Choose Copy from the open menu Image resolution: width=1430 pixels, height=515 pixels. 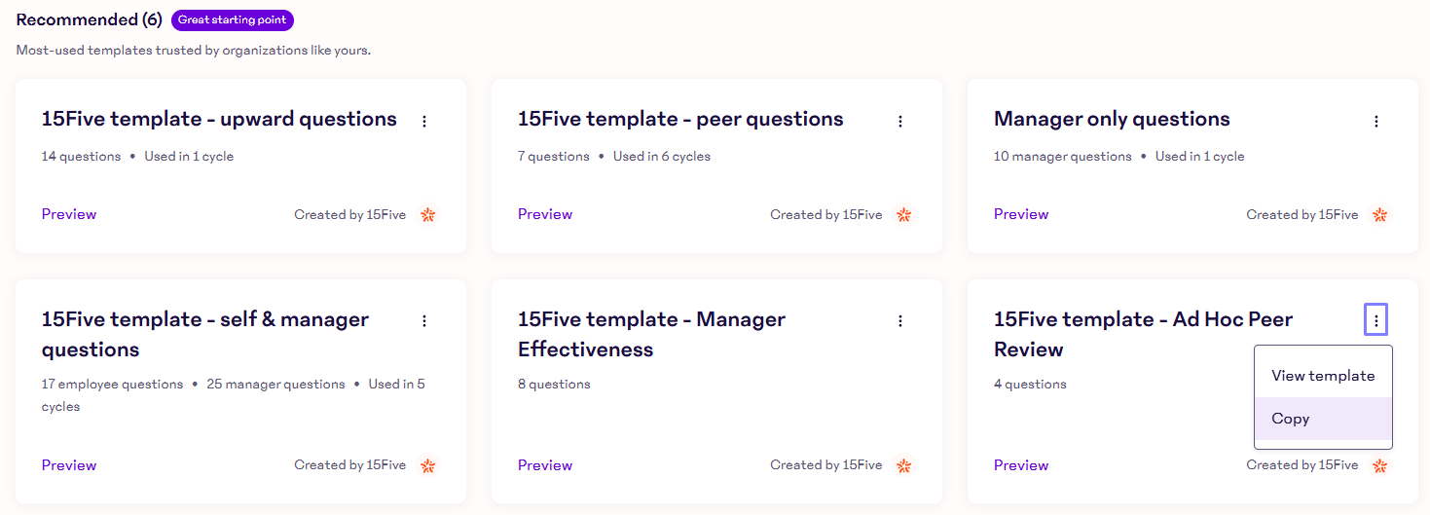tap(1291, 419)
